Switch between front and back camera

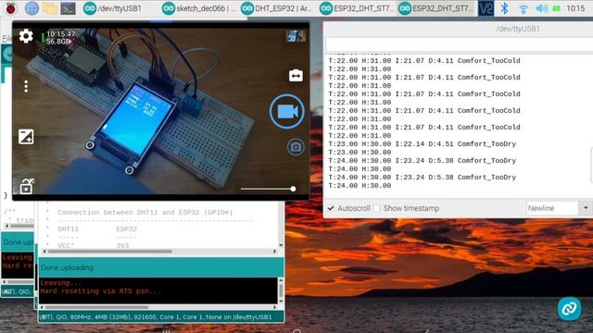(296, 76)
